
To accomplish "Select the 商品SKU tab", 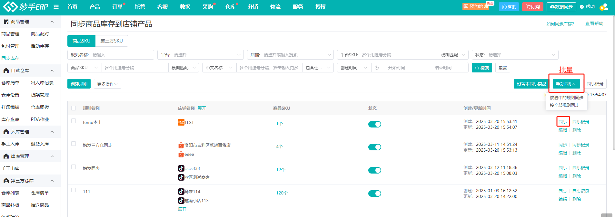I will coord(81,41).
